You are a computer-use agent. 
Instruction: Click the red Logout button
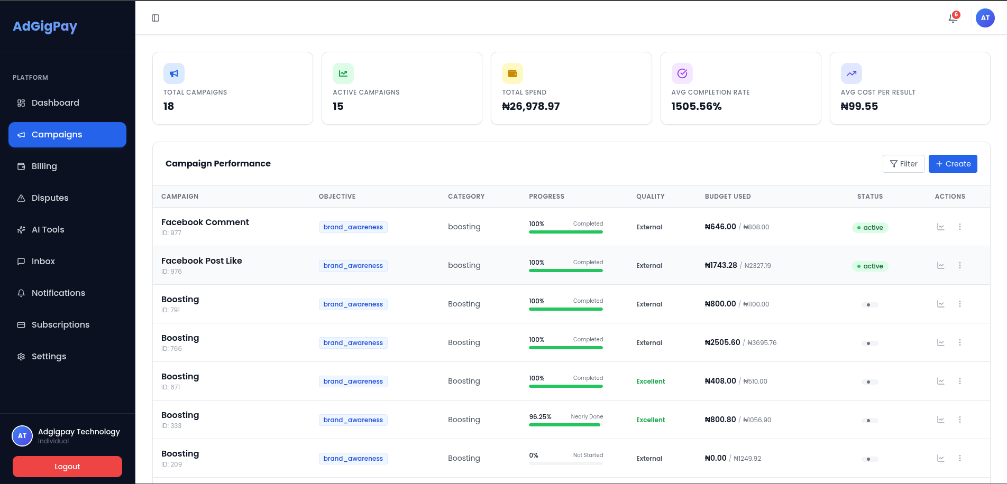coord(67,467)
